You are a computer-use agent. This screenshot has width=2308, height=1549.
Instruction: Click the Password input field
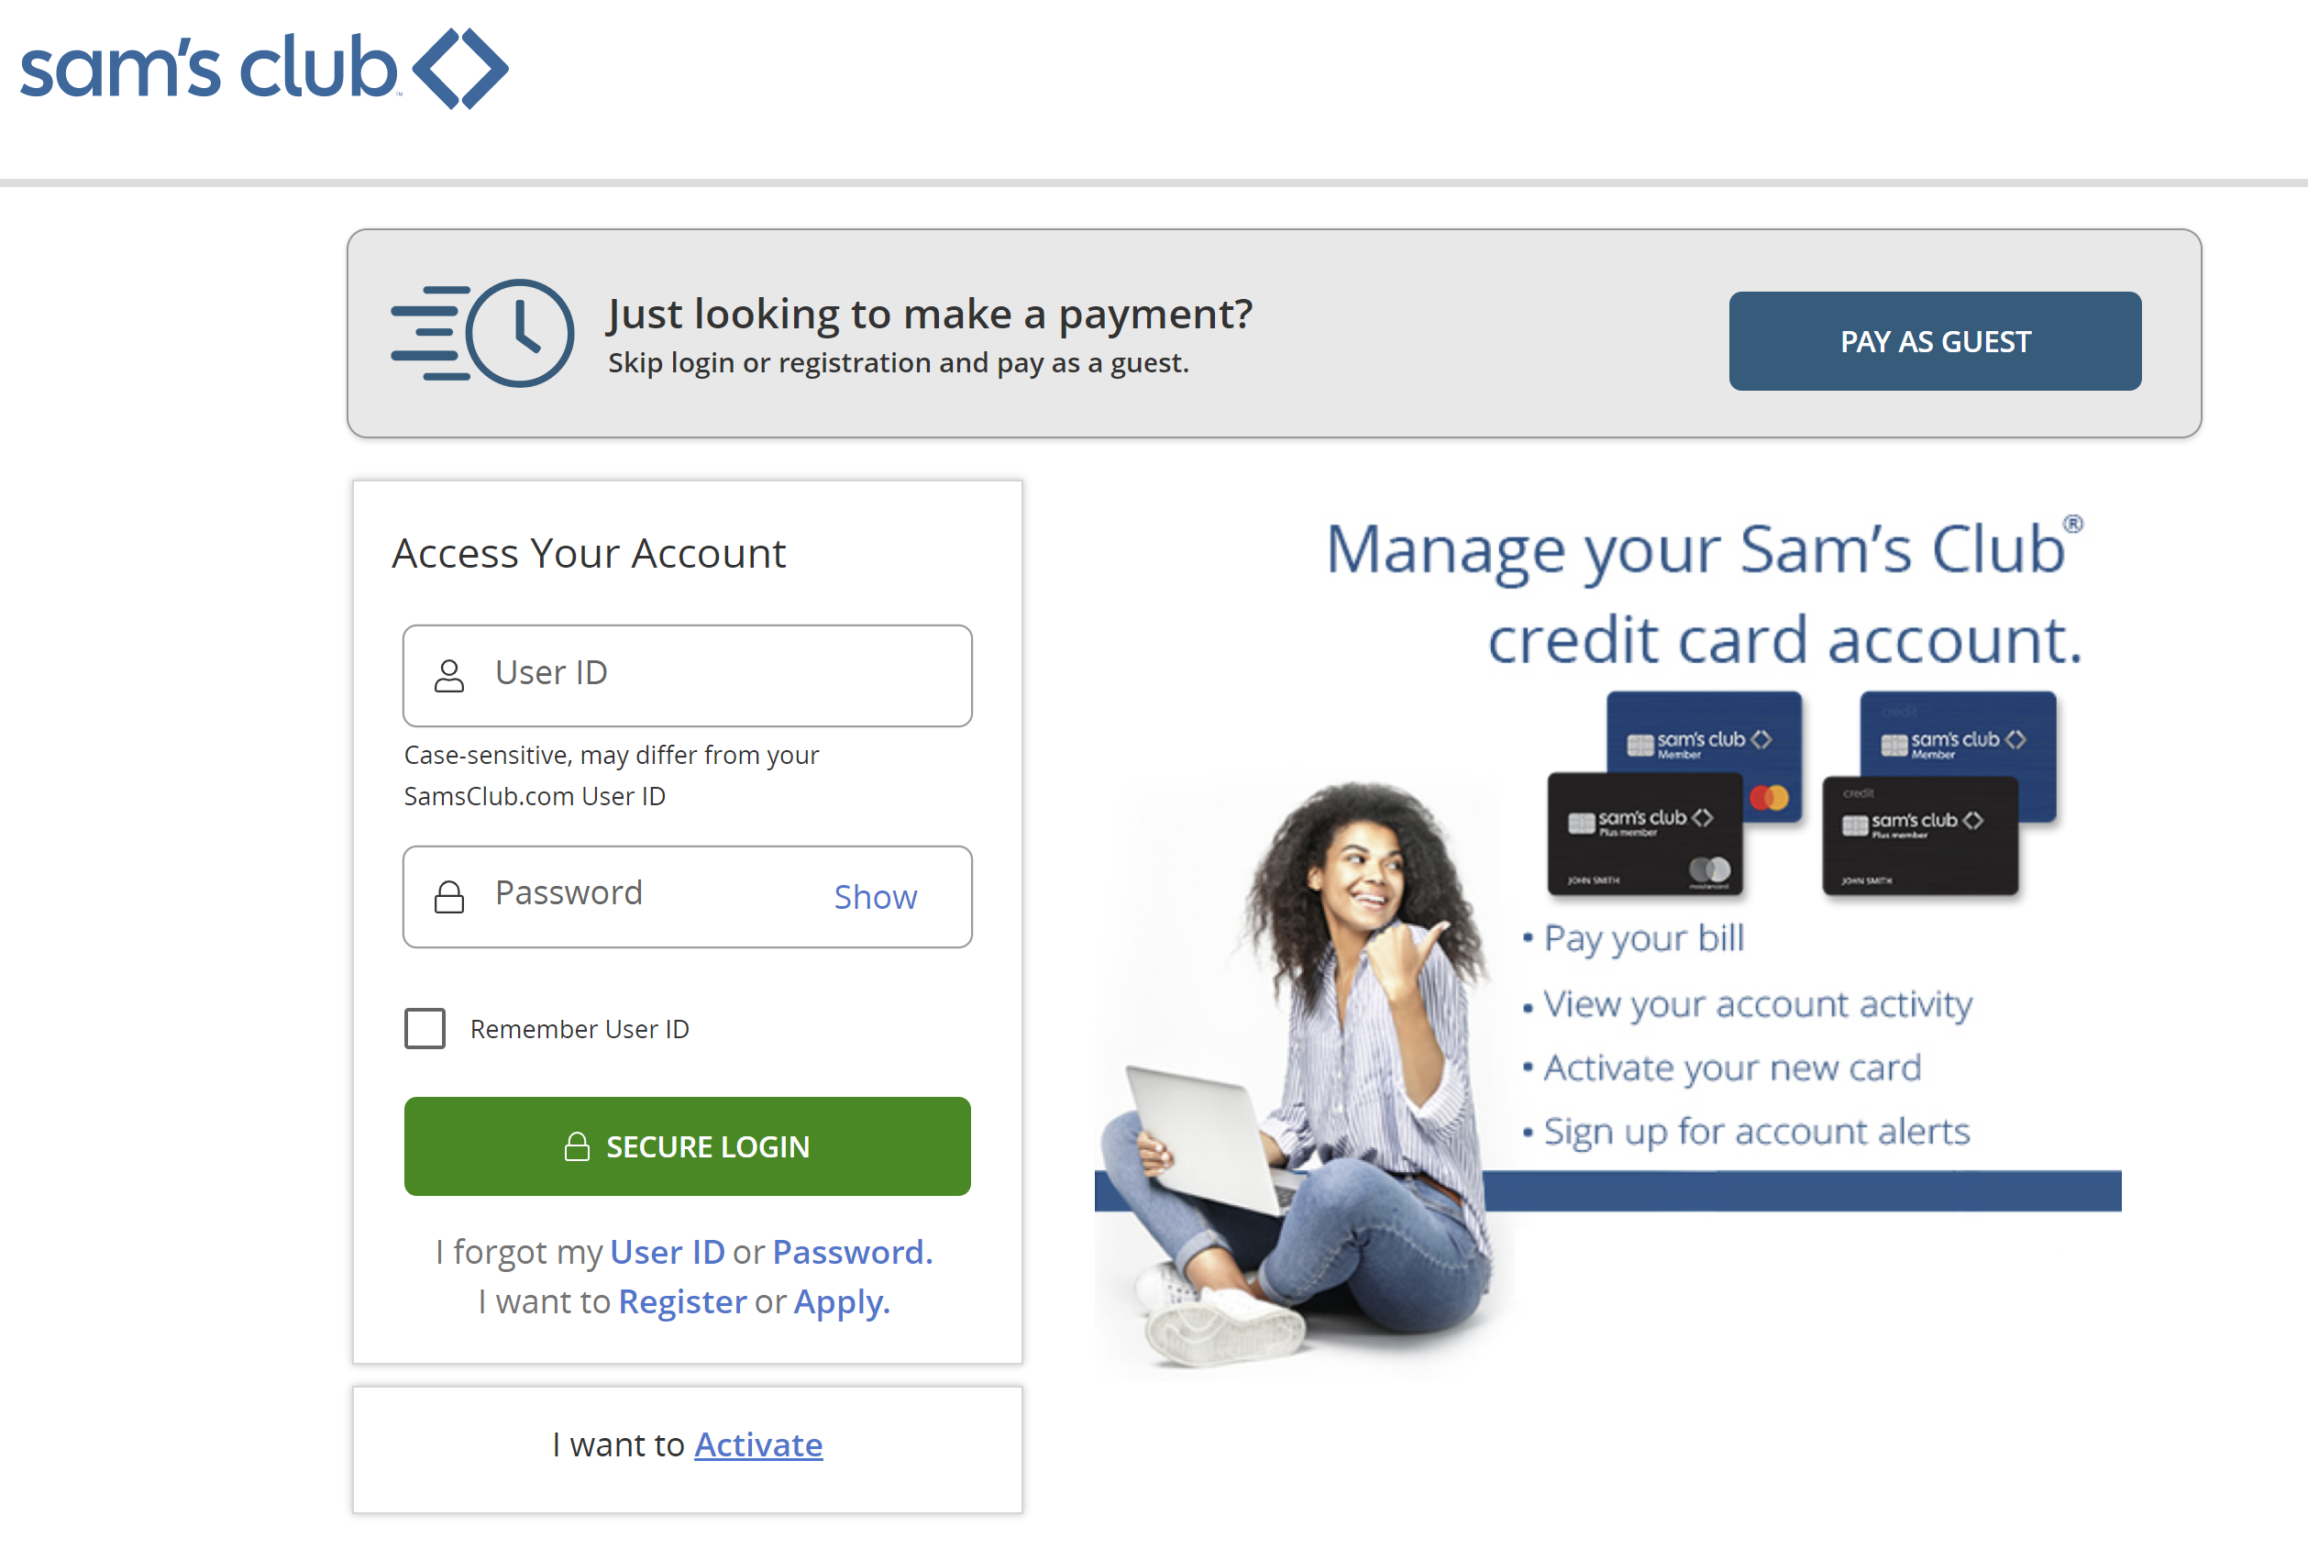click(x=687, y=894)
